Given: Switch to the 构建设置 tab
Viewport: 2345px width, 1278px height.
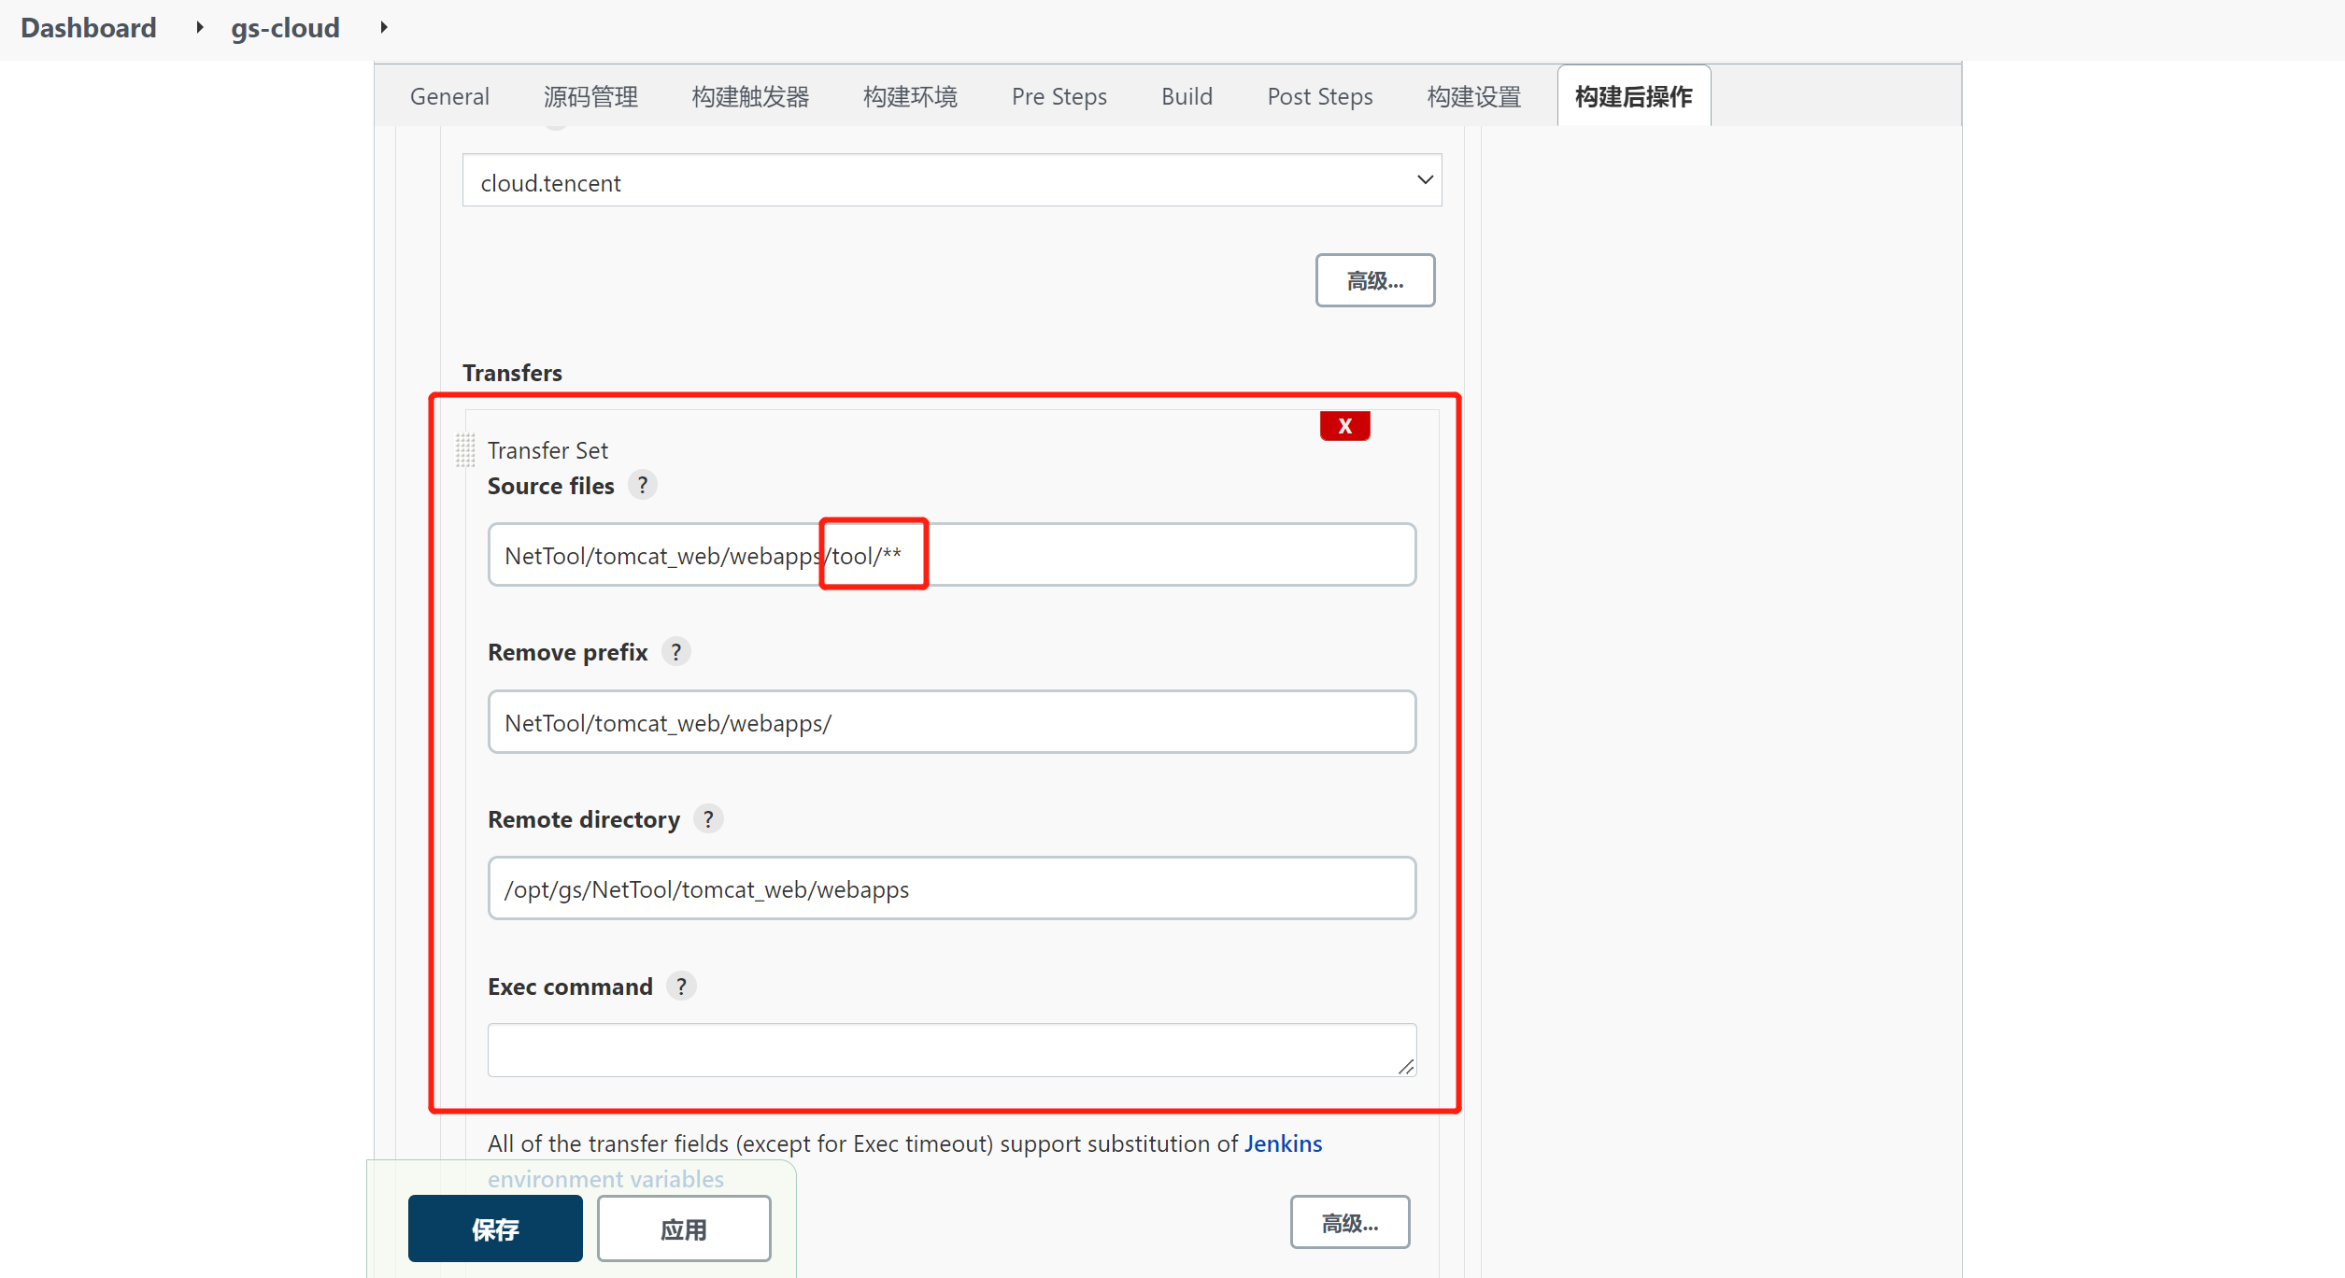Looking at the screenshot, I should pyautogui.click(x=1473, y=96).
